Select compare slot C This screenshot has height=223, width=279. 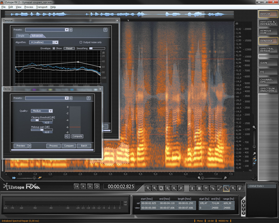click(243, 209)
